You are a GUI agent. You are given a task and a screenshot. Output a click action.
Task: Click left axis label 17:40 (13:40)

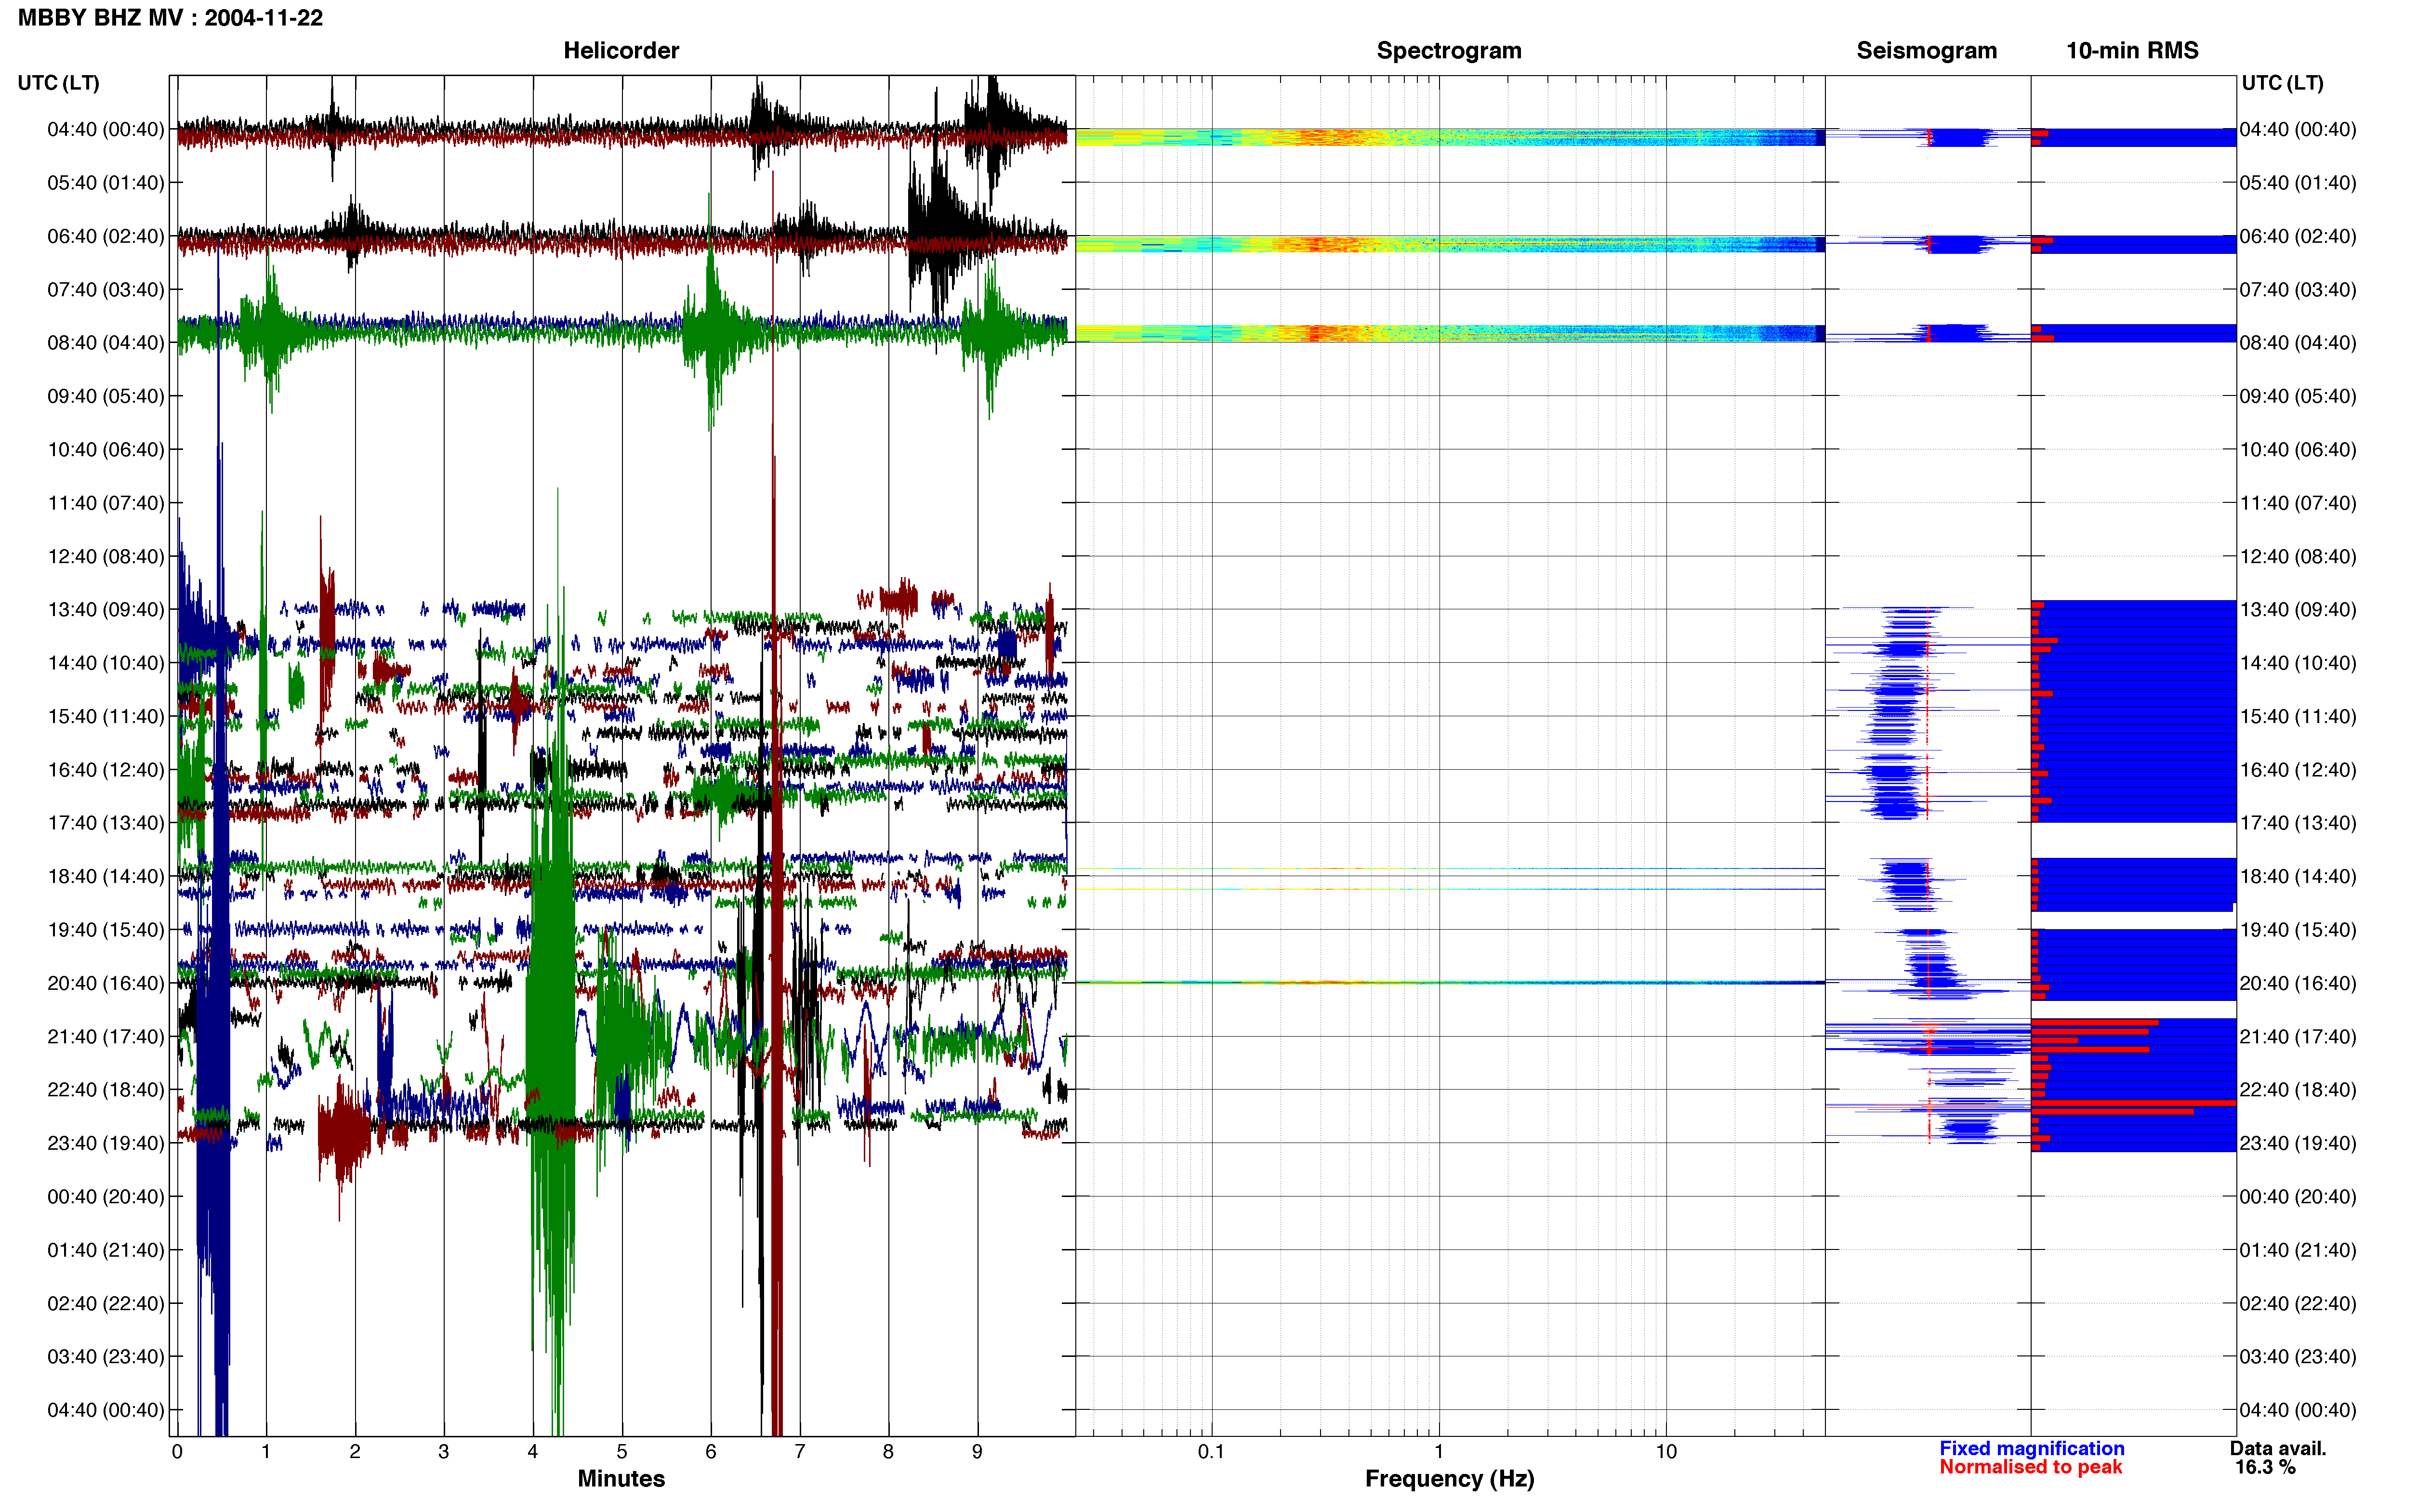pos(106,822)
